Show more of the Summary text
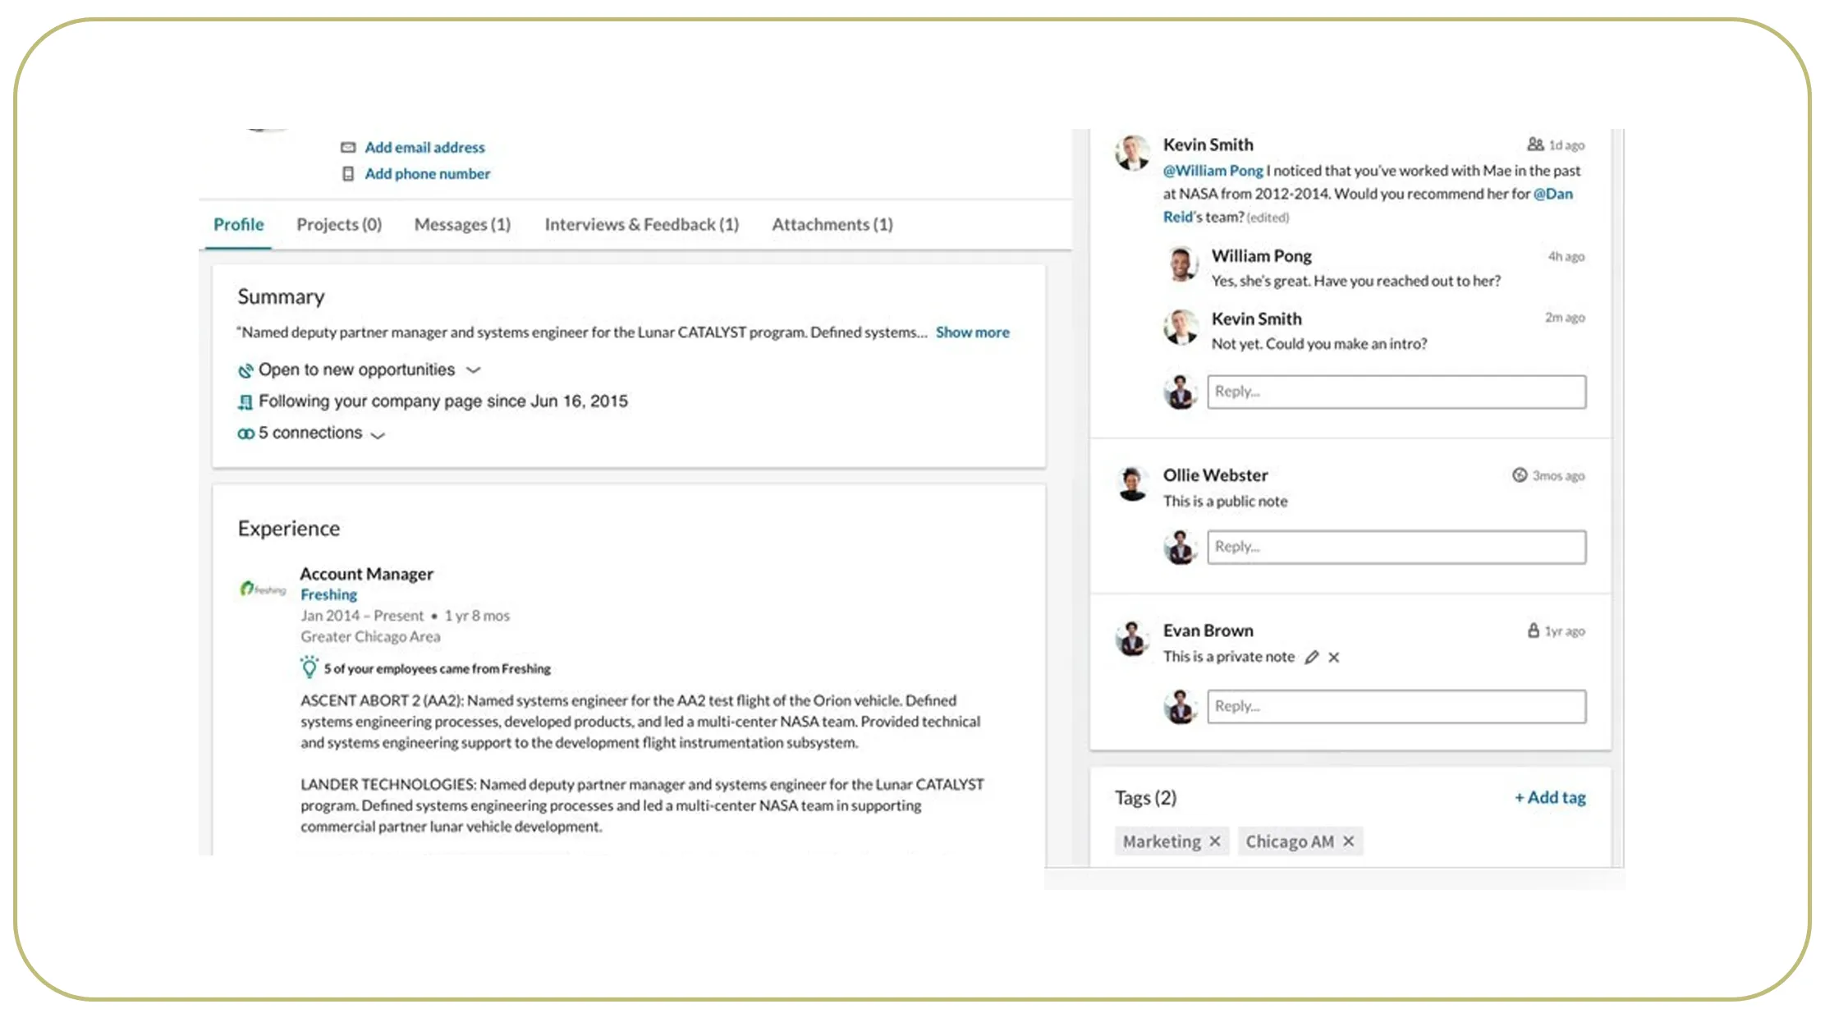This screenshot has height=1018, width=1825. (x=972, y=332)
